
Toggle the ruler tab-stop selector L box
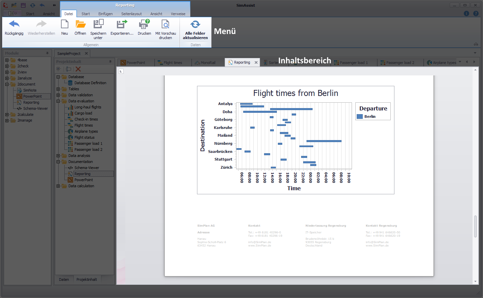click(x=121, y=71)
